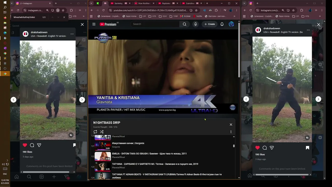Screen dimensions: 332x187
Task: Close the post viewer in right Instagram window
Action: [319, 25]
